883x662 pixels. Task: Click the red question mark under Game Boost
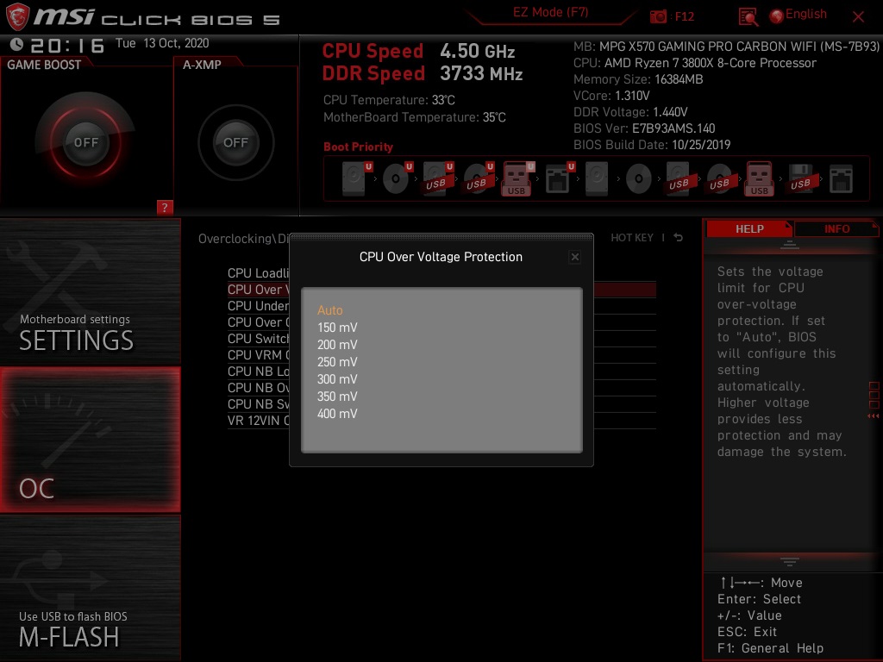(165, 207)
